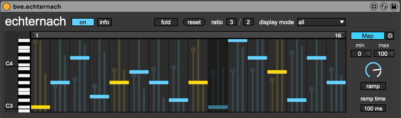The image size is (401, 118).
Task: Click the C4 label on the piano roll
Action: tap(9, 64)
